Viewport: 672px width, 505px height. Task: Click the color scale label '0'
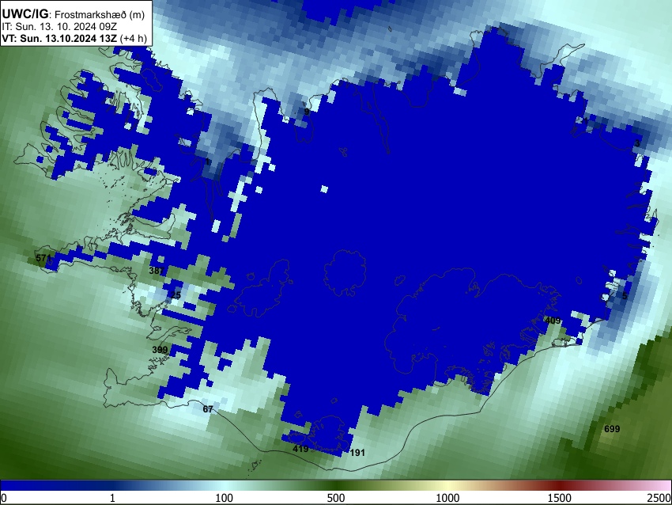4,498
